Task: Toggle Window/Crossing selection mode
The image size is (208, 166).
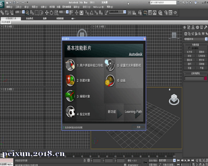Action: 41,13
